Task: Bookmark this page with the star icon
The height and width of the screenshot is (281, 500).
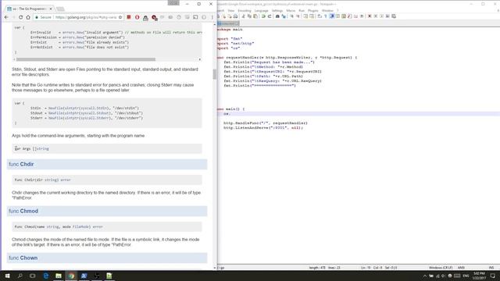Action: click(120, 17)
